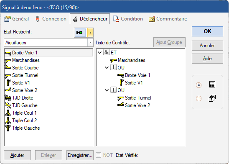The height and width of the screenshot is (164, 229).
Task: Select the TJD Droite double-slip icon
Action: (8, 98)
